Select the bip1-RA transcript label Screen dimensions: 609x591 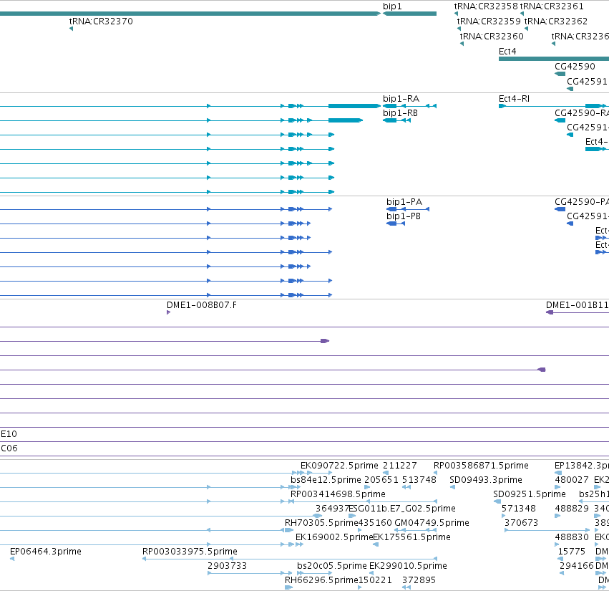point(401,98)
